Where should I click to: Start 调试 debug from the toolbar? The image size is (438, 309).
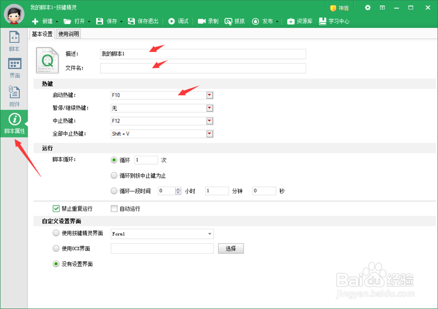tap(178, 21)
